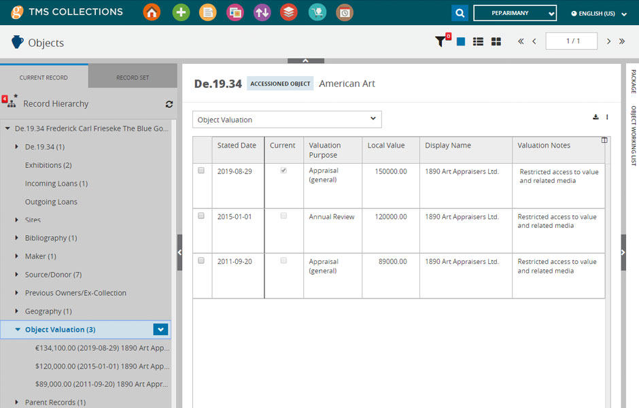Refresh the Record Hierarchy

169,104
